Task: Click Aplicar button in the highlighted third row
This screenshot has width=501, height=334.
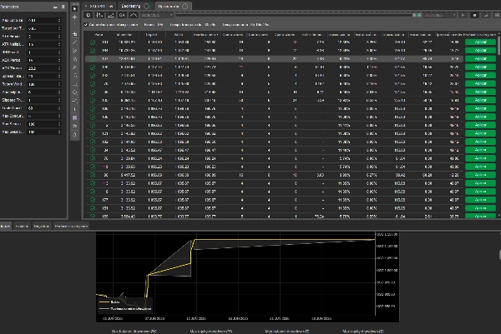Action: (x=478, y=60)
